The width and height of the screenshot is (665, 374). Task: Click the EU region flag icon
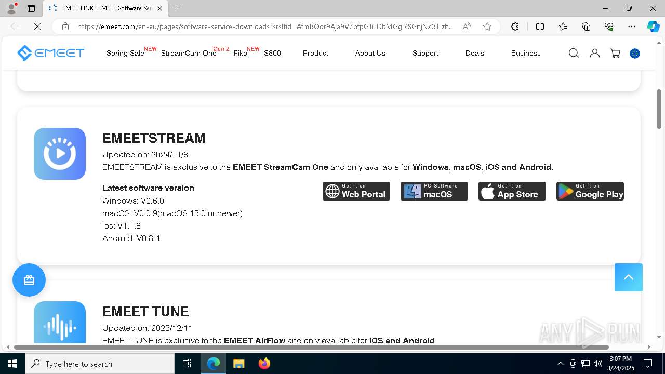click(x=635, y=54)
